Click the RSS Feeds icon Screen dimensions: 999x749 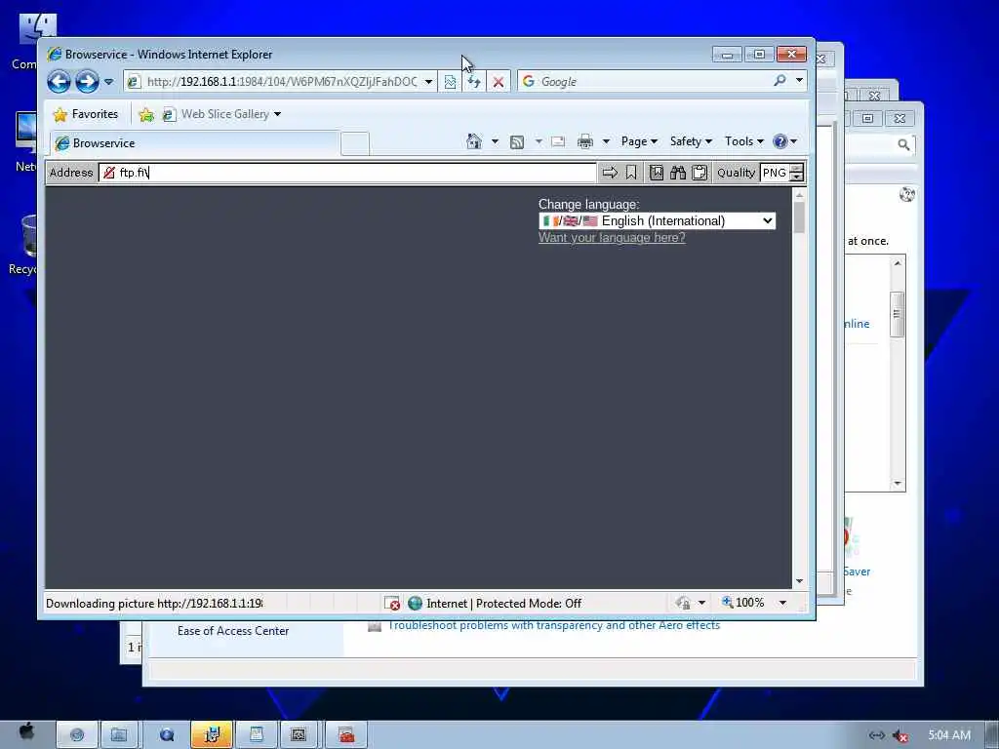tap(517, 141)
